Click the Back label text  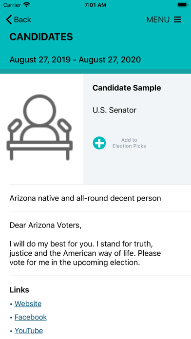22,19
